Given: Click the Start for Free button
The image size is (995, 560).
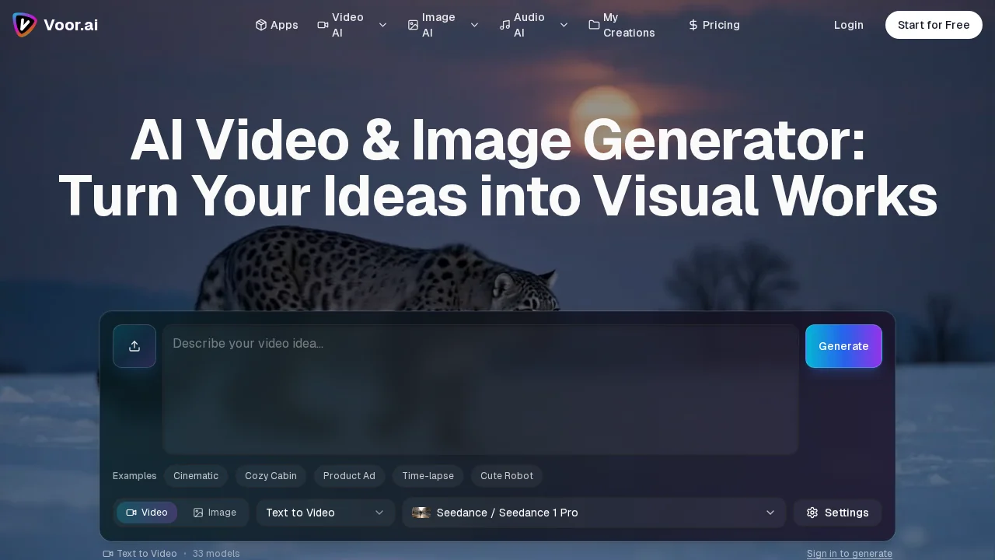Looking at the screenshot, I should (934, 25).
